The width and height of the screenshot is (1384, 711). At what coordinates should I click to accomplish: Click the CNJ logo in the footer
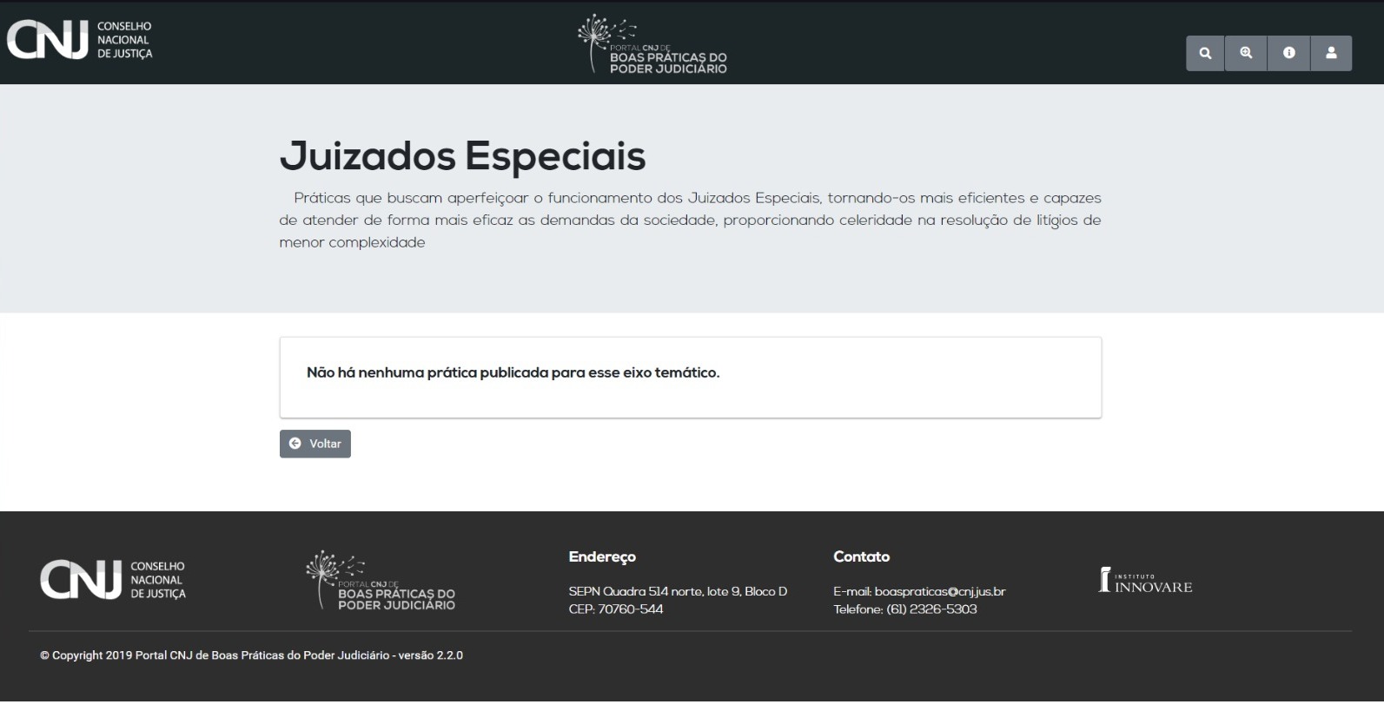tap(113, 580)
